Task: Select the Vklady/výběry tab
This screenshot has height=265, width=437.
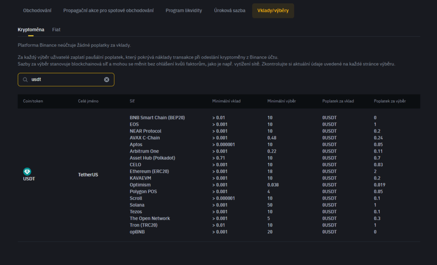Action: 273,11
